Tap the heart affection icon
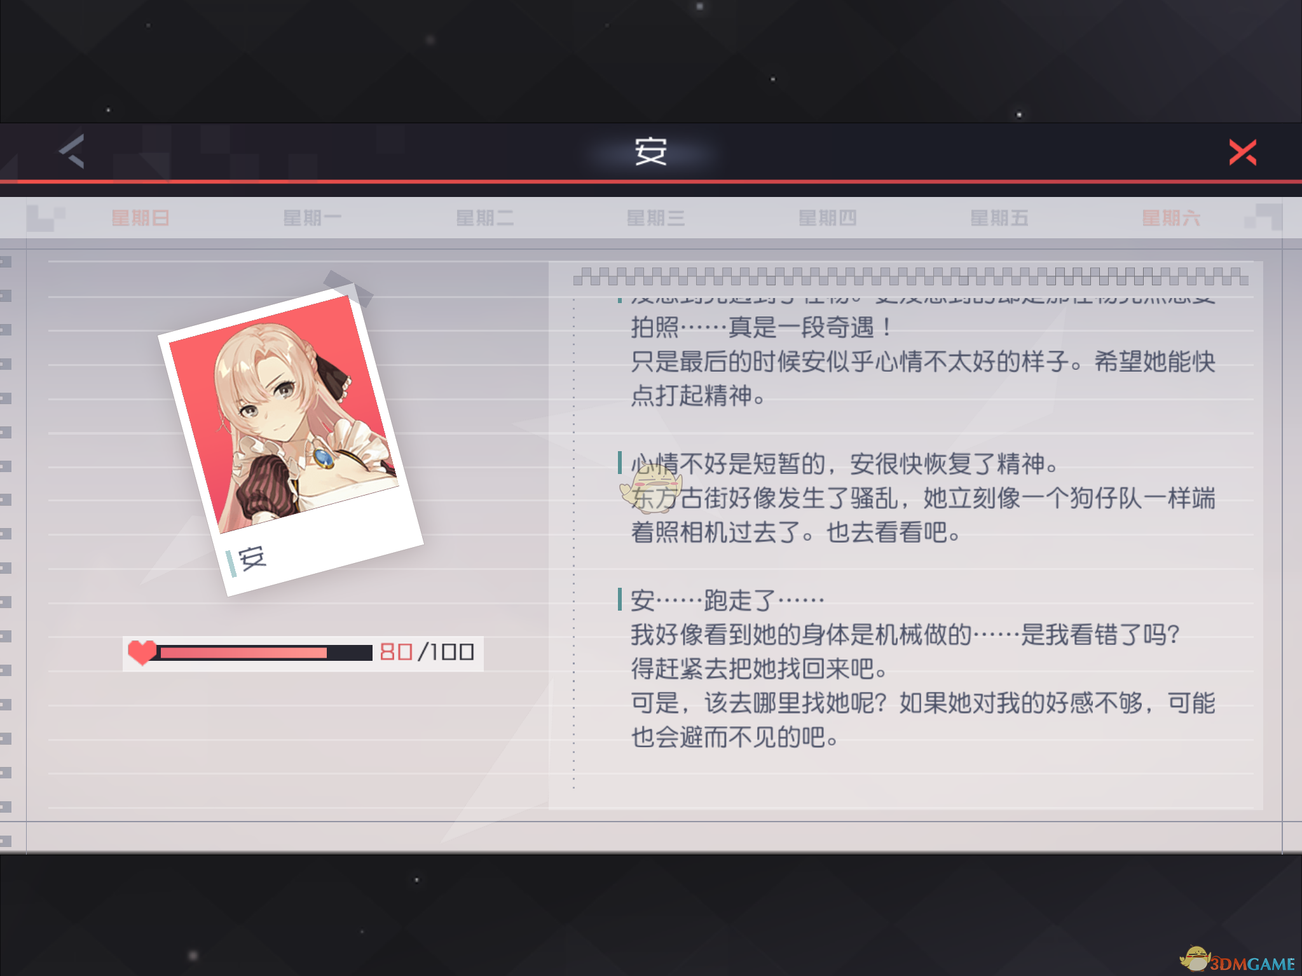 click(x=142, y=652)
